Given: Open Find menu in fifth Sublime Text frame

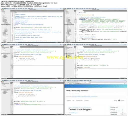Looking at the screenshot, I should [x=16, y=80].
